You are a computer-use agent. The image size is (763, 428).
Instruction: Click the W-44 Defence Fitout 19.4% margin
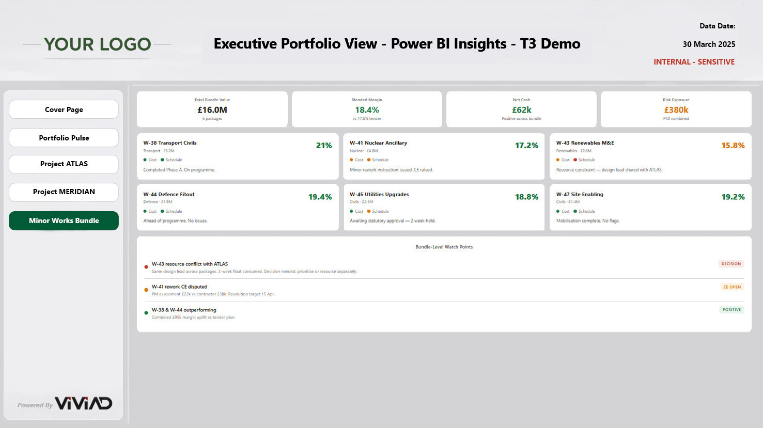click(x=320, y=197)
